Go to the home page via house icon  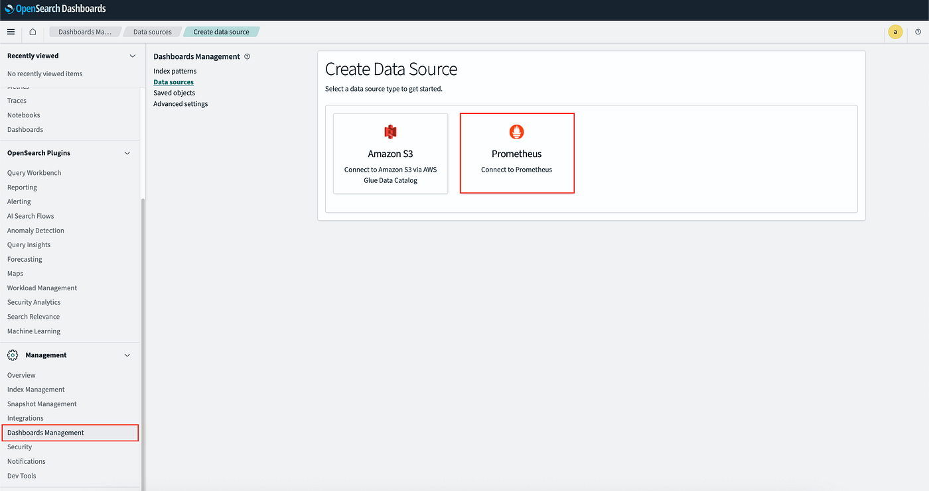point(33,32)
